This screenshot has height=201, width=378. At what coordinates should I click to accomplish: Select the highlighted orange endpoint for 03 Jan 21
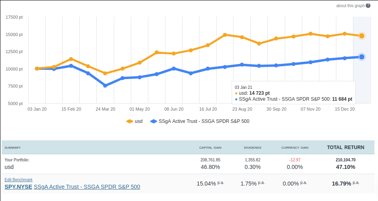[362, 36]
